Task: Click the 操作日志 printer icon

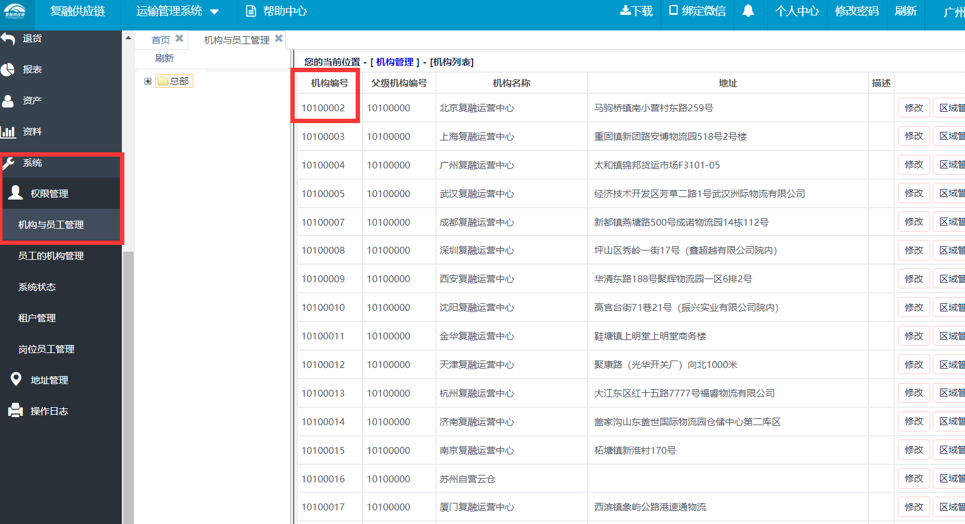Action: [x=16, y=411]
